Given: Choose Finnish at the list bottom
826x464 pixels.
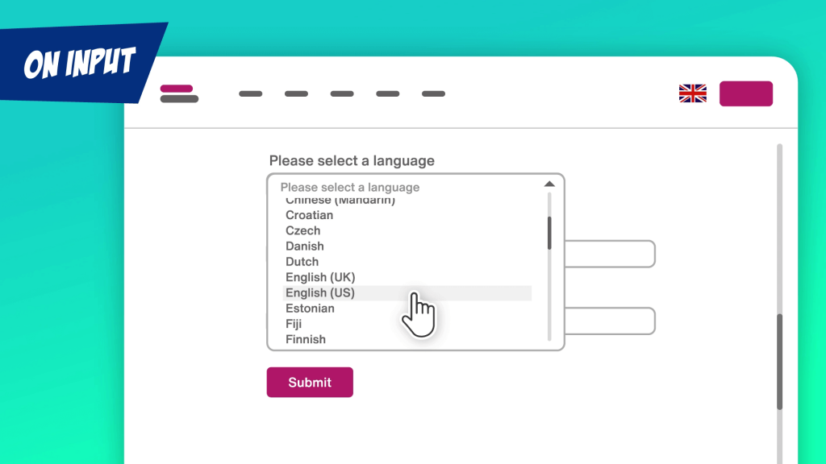Looking at the screenshot, I should pyautogui.click(x=306, y=339).
